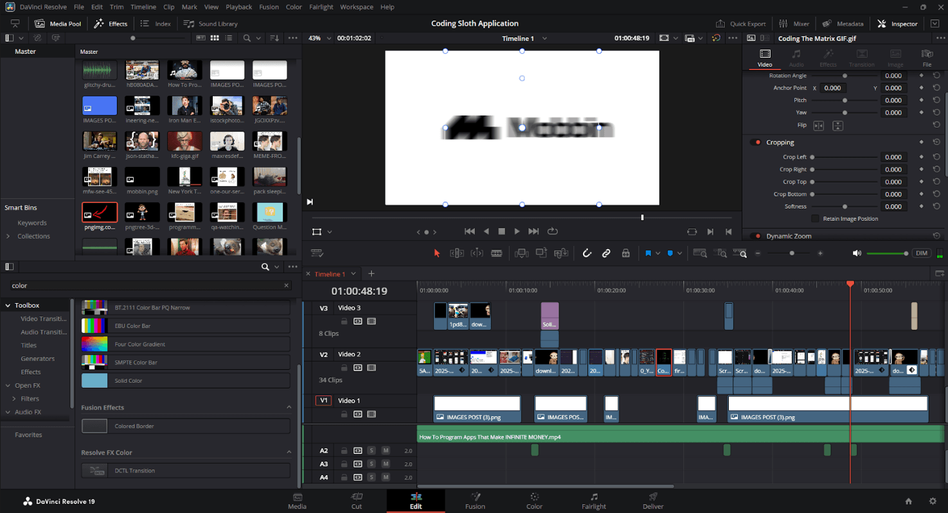This screenshot has width=948, height=513.
Task: Open the Metadata panel
Action: [x=843, y=24]
